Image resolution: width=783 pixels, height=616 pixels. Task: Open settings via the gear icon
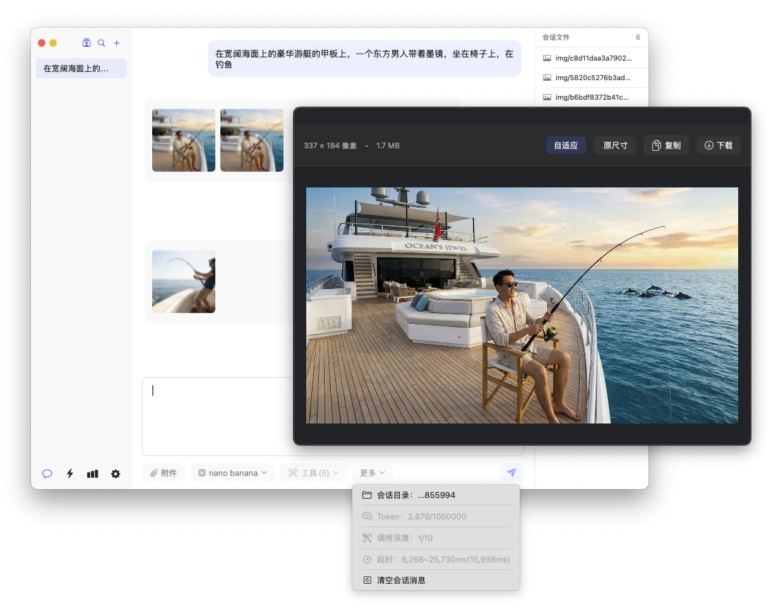[116, 473]
